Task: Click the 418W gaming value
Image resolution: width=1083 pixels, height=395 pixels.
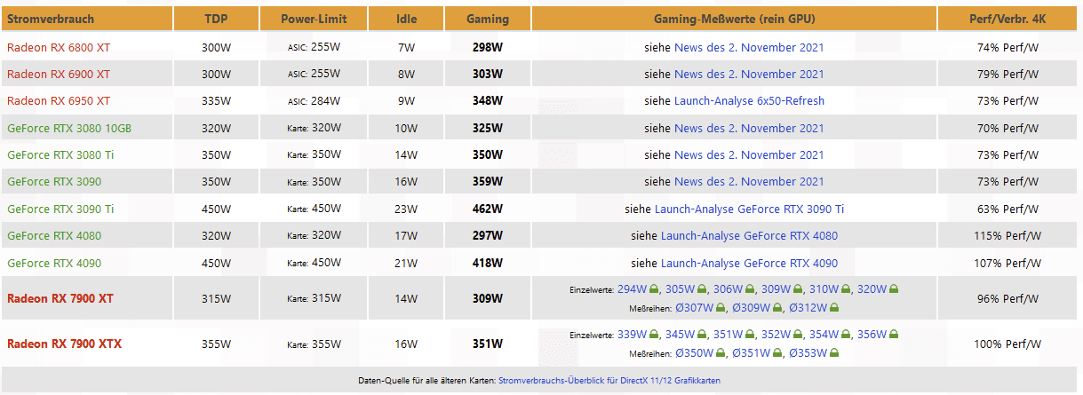Action: click(488, 264)
